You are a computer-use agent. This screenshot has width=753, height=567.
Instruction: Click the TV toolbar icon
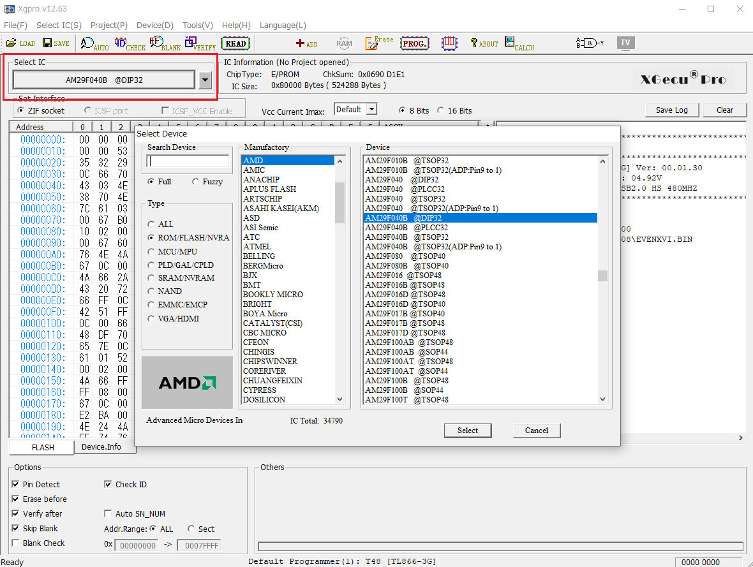pos(625,43)
